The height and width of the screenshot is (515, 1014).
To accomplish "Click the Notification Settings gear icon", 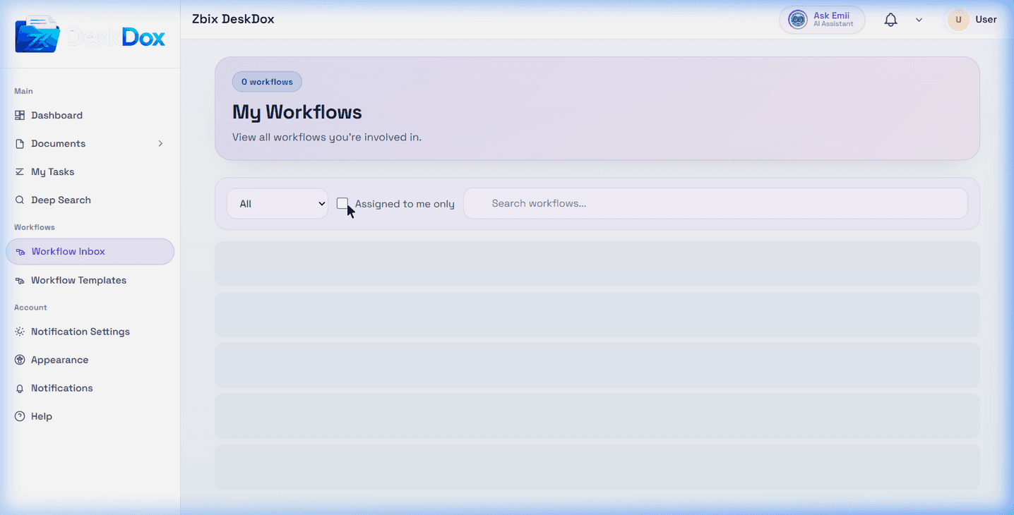I will [x=20, y=332].
